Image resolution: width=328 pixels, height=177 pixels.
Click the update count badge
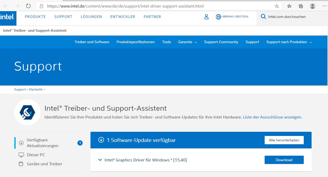click(80, 143)
